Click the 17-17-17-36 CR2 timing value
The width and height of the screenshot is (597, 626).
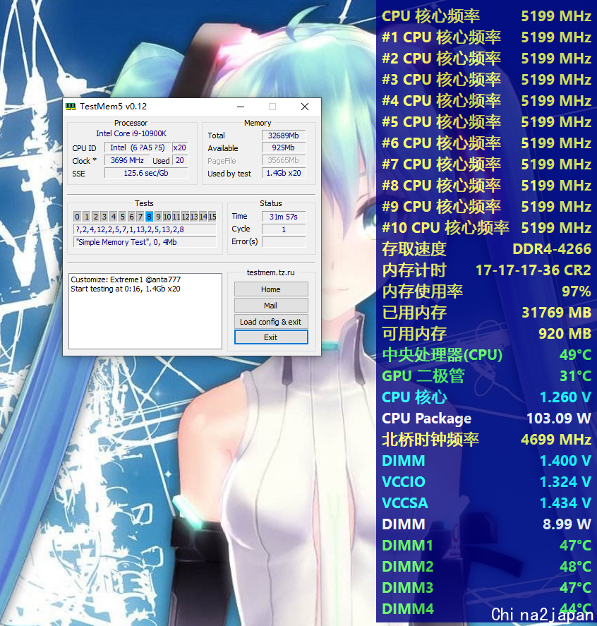point(533,270)
